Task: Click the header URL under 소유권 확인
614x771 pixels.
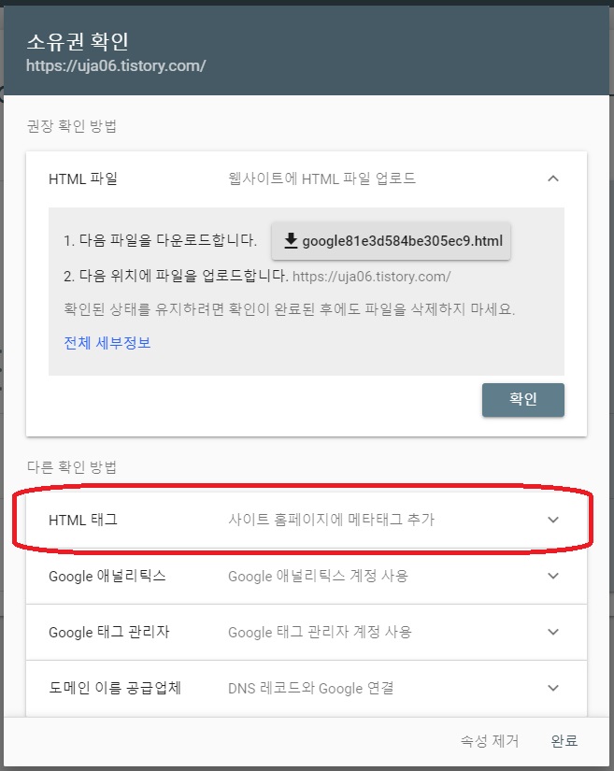Action: 116,65
